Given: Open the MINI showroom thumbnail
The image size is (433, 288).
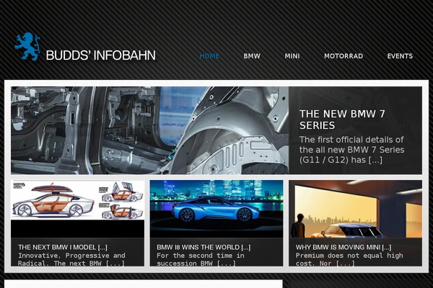Looking at the screenshot, I should pos(355,209).
